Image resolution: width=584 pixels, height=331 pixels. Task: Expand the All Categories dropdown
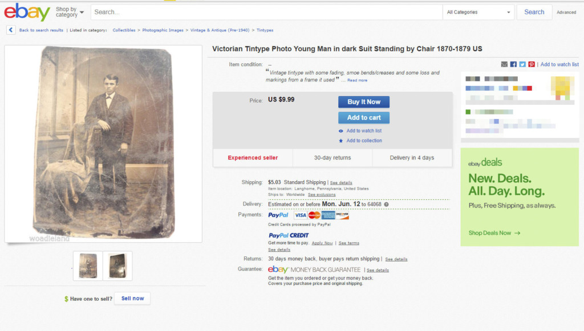[x=478, y=12]
